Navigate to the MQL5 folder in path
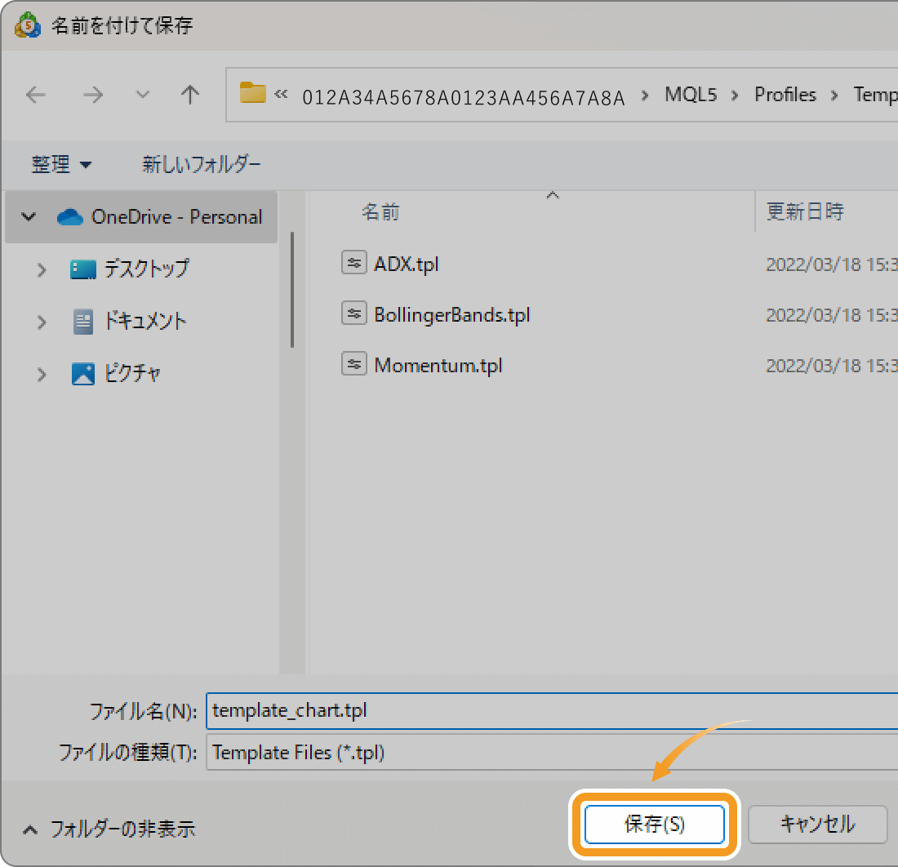898x867 pixels. coord(691,95)
